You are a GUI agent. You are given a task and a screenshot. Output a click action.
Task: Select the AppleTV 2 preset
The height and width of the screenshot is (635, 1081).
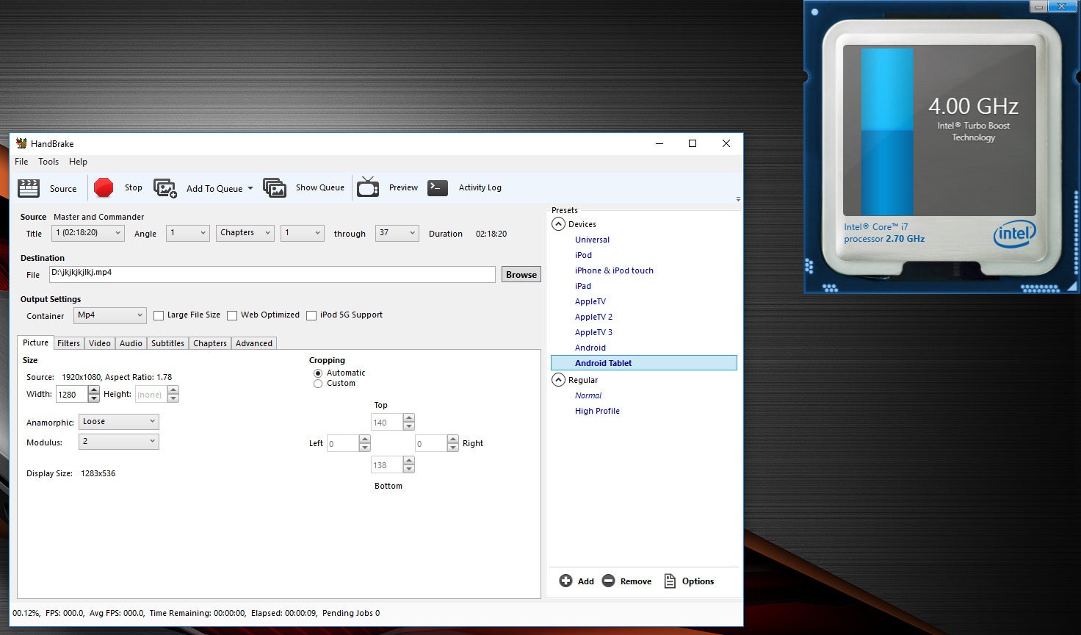[593, 317]
